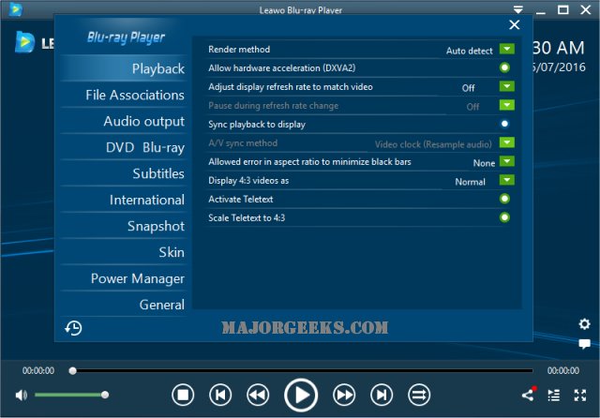Screen dimensions: 600x418
Task: Open DVD Blu-ray settings
Action: pyautogui.click(x=124, y=147)
